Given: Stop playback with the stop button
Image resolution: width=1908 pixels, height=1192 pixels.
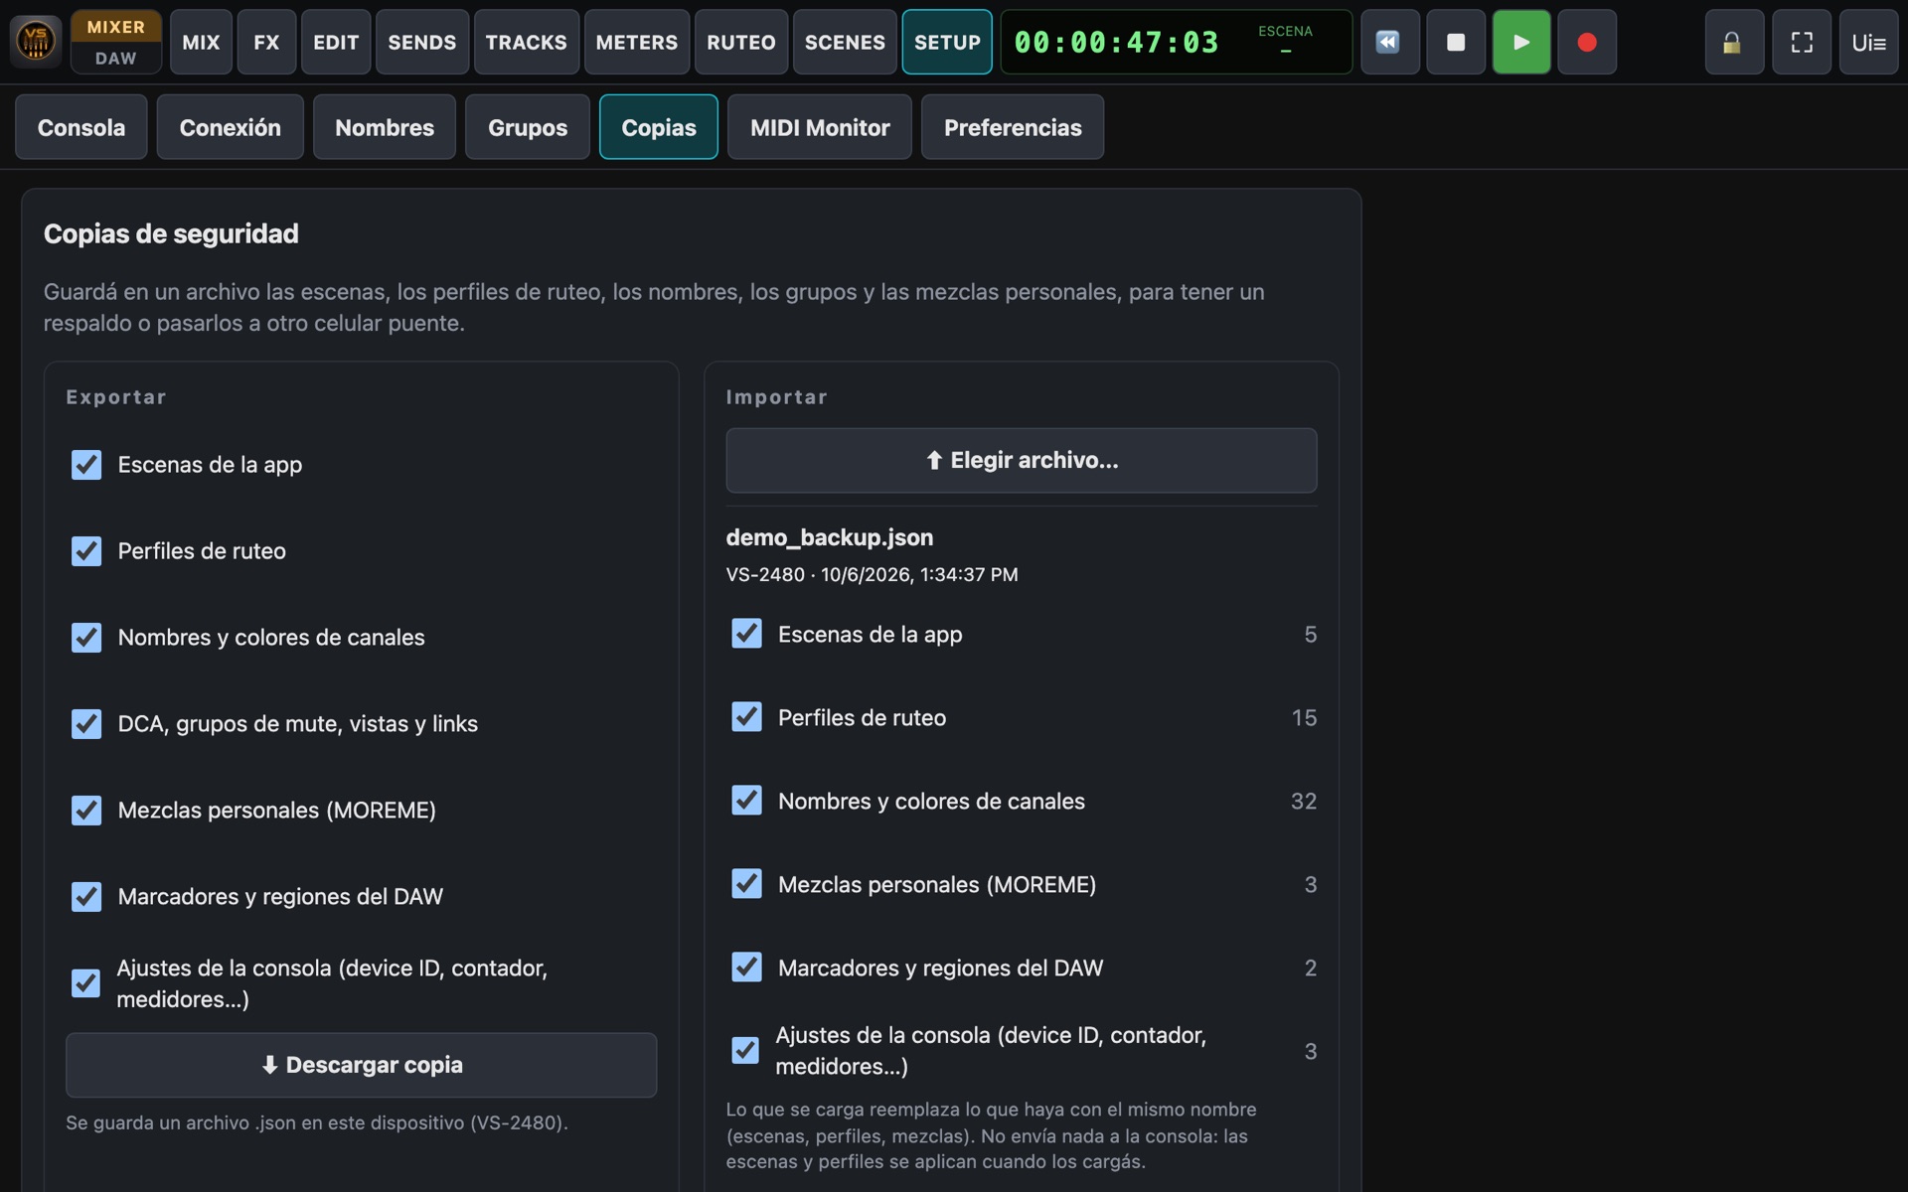Looking at the screenshot, I should click(x=1456, y=42).
